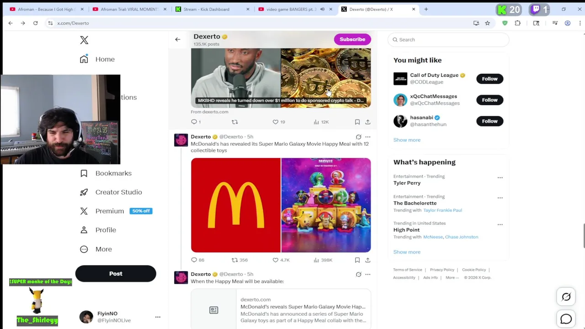The width and height of the screenshot is (585, 329).
Task: Switch to the Stream - Kick Dashboard tab
Action: pos(207,9)
